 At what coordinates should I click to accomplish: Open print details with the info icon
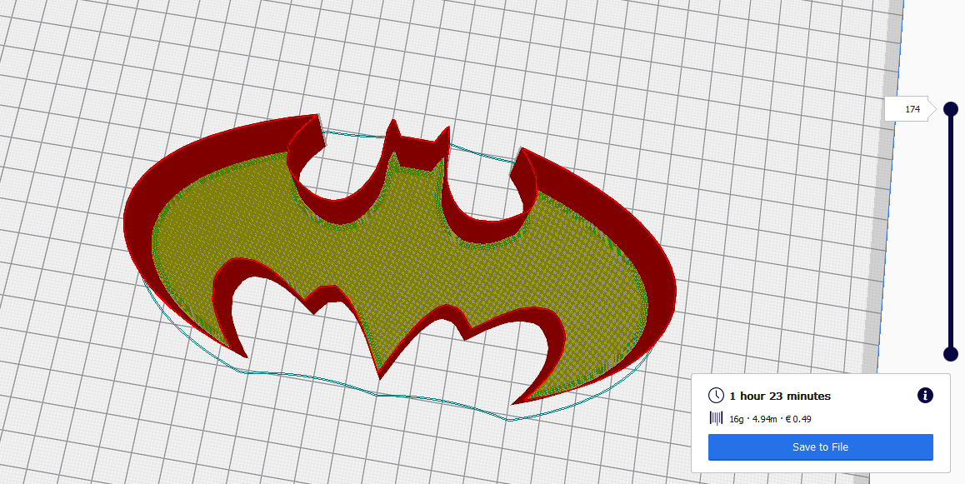(x=925, y=396)
